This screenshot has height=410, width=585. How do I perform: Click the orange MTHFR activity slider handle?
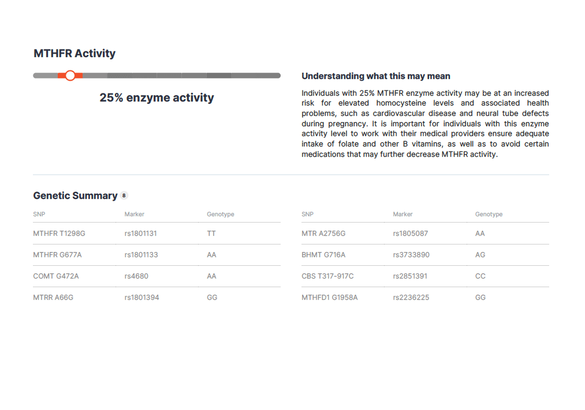click(x=70, y=76)
